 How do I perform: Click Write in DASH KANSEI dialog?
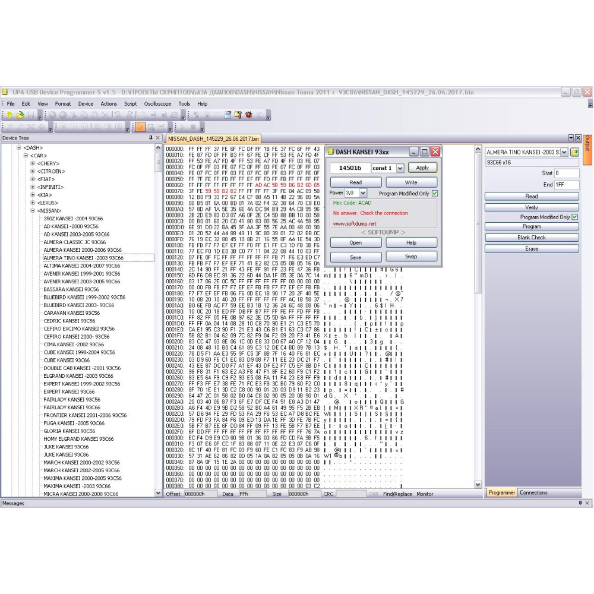click(411, 182)
